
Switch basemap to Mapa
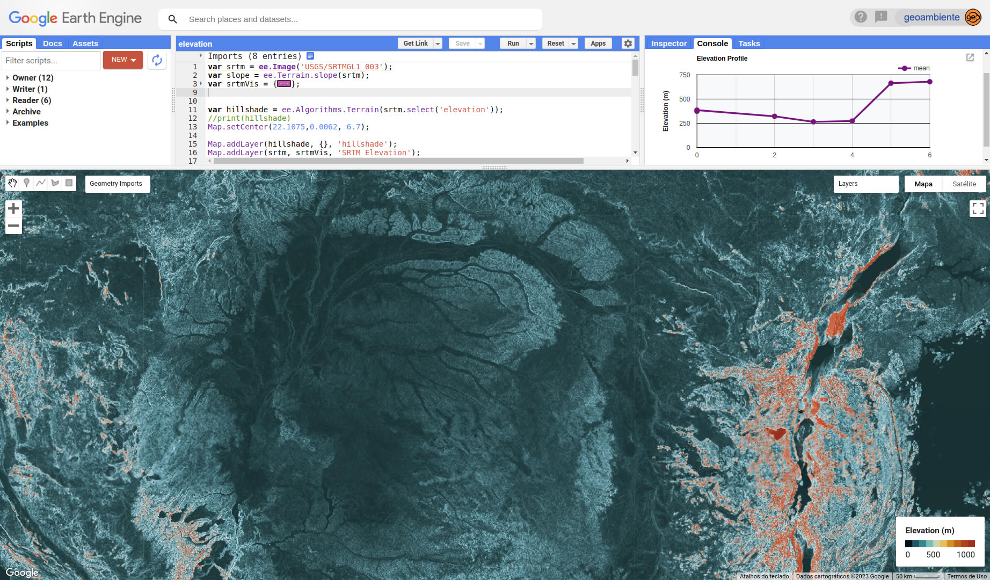923,184
